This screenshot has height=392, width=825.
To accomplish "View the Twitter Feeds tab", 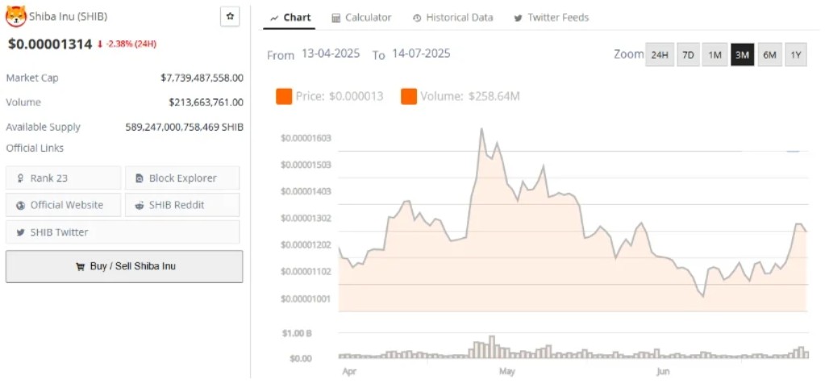I will pyautogui.click(x=552, y=18).
